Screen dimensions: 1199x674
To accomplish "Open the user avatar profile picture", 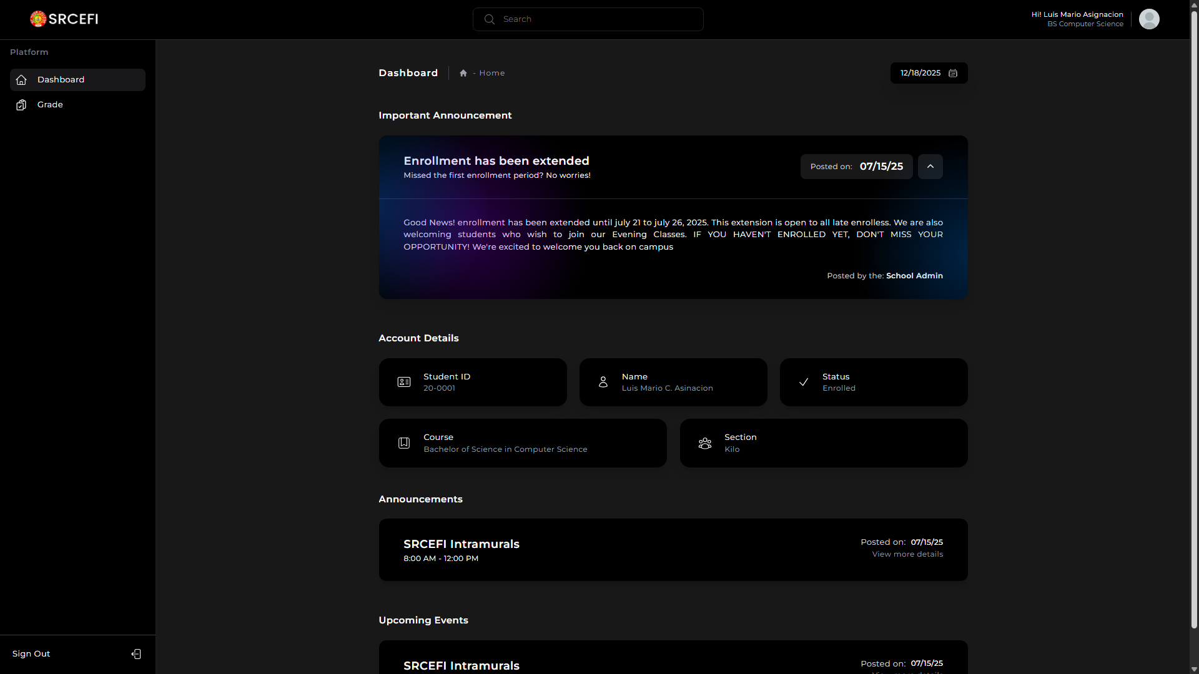I will tap(1149, 19).
